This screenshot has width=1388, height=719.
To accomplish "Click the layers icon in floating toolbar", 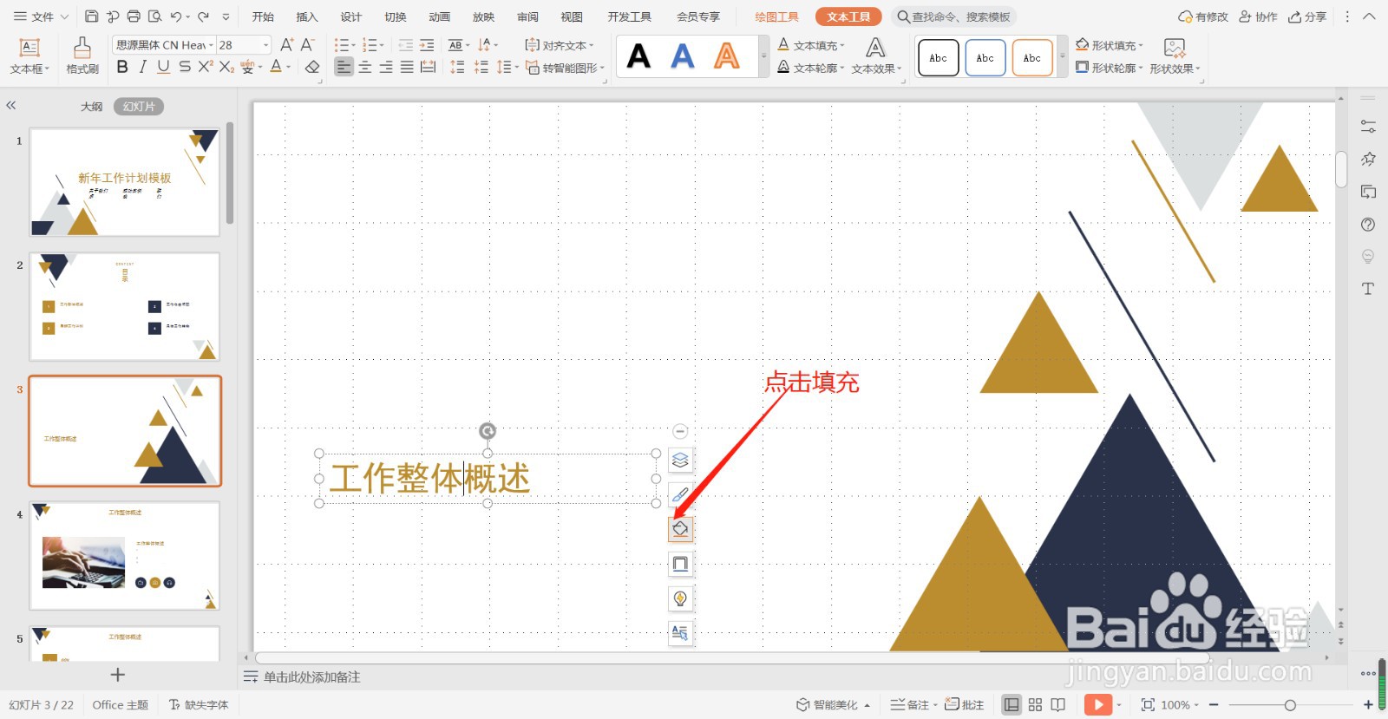I will pos(680,461).
